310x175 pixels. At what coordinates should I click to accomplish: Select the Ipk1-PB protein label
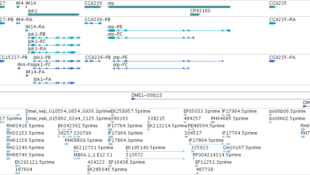tap(42, 57)
